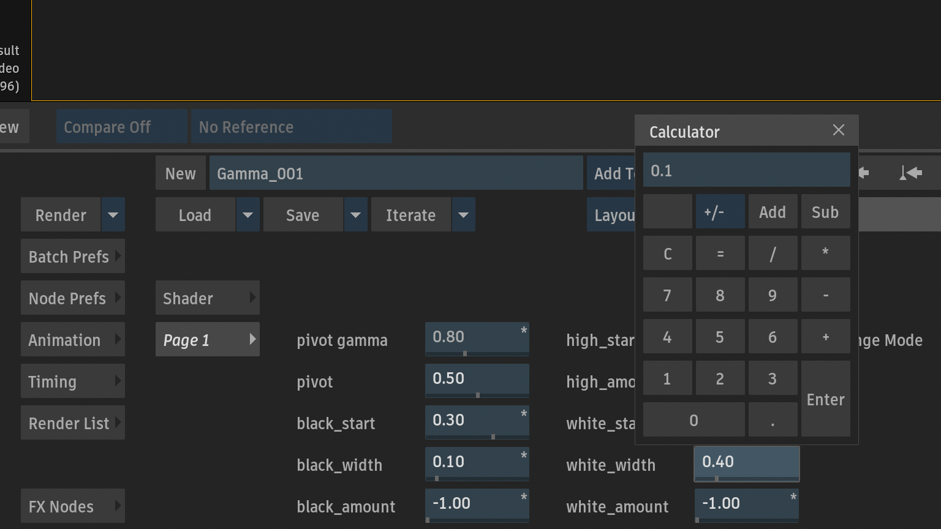Click the Render button
The height and width of the screenshot is (529, 941).
tap(61, 215)
